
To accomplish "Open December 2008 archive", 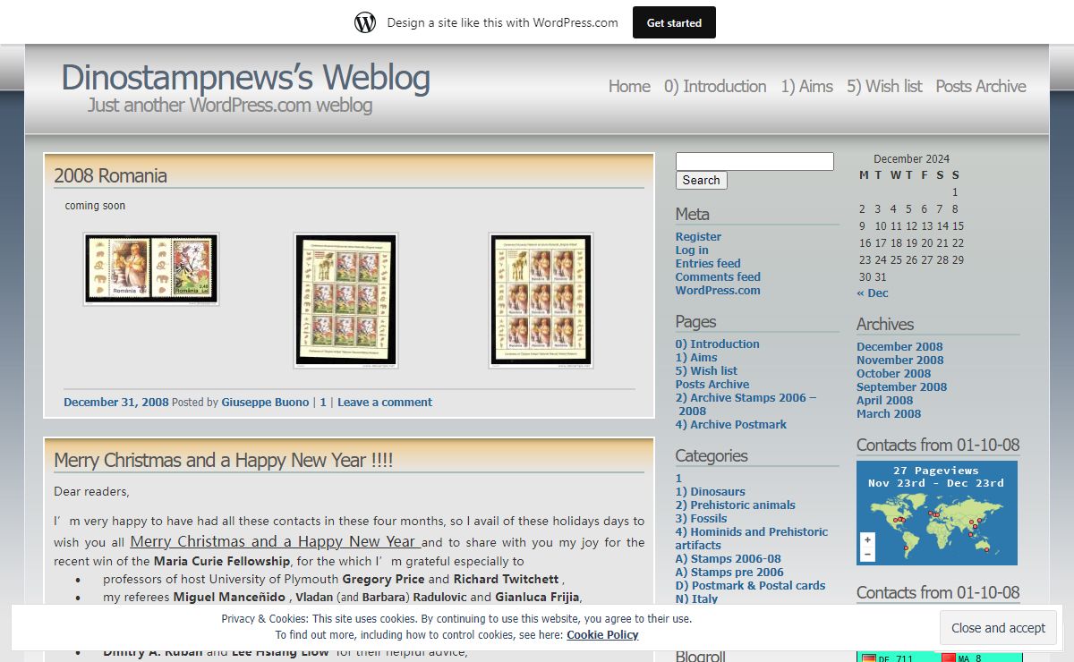I will 899,347.
